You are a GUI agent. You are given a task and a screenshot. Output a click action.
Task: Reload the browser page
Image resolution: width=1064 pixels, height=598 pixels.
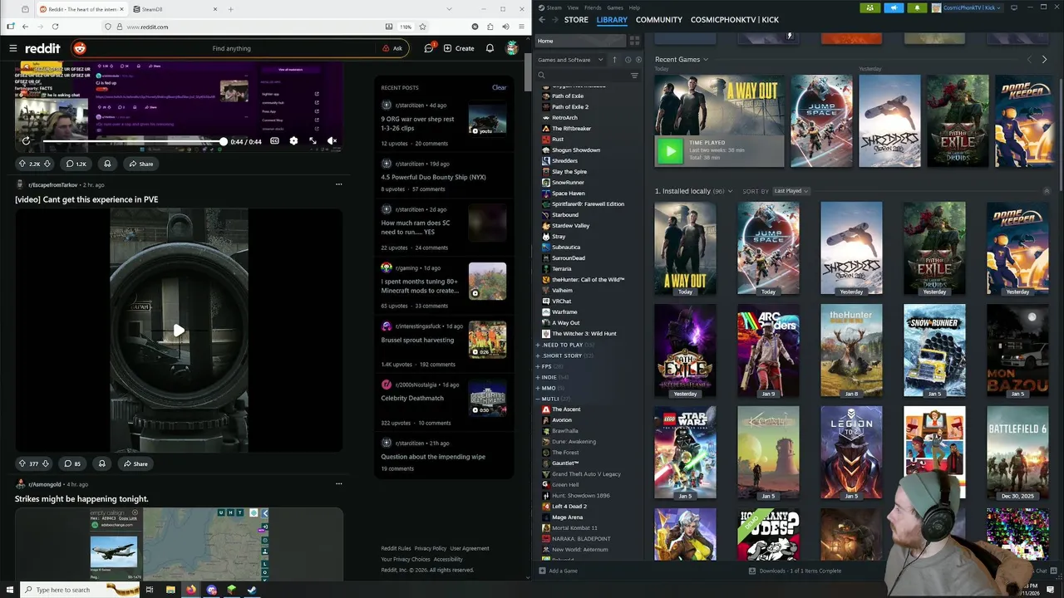click(x=55, y=27)
